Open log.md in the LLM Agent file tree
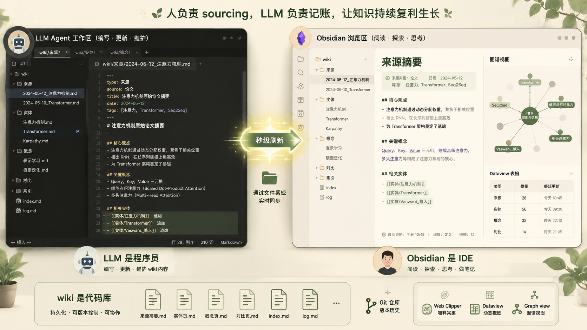The width and height of the screenshot is (587, 330). [29, 211]
